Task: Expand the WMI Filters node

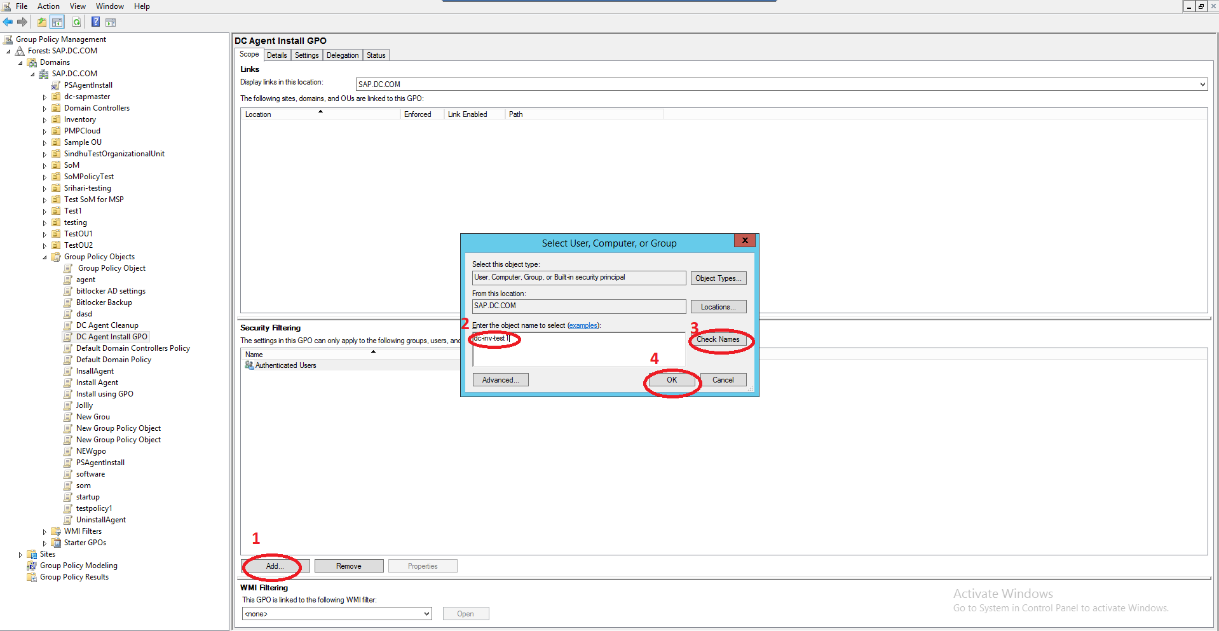Action: click(44, 532)
